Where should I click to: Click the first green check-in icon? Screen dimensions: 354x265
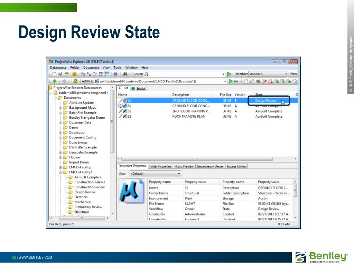point(276,81)
